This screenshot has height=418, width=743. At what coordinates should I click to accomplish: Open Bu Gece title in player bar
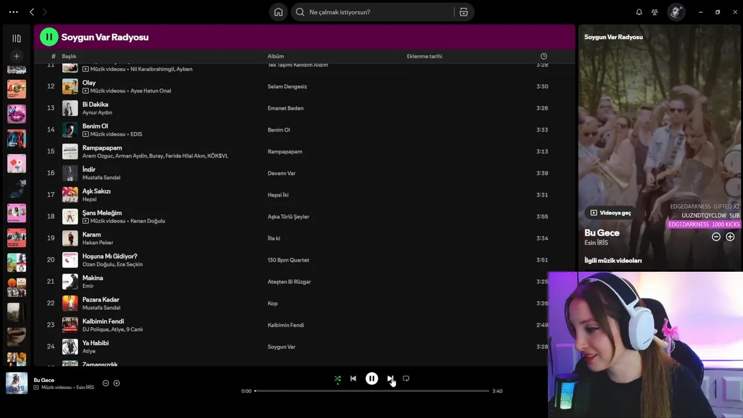pyautogui.click(x=44, y=380)
